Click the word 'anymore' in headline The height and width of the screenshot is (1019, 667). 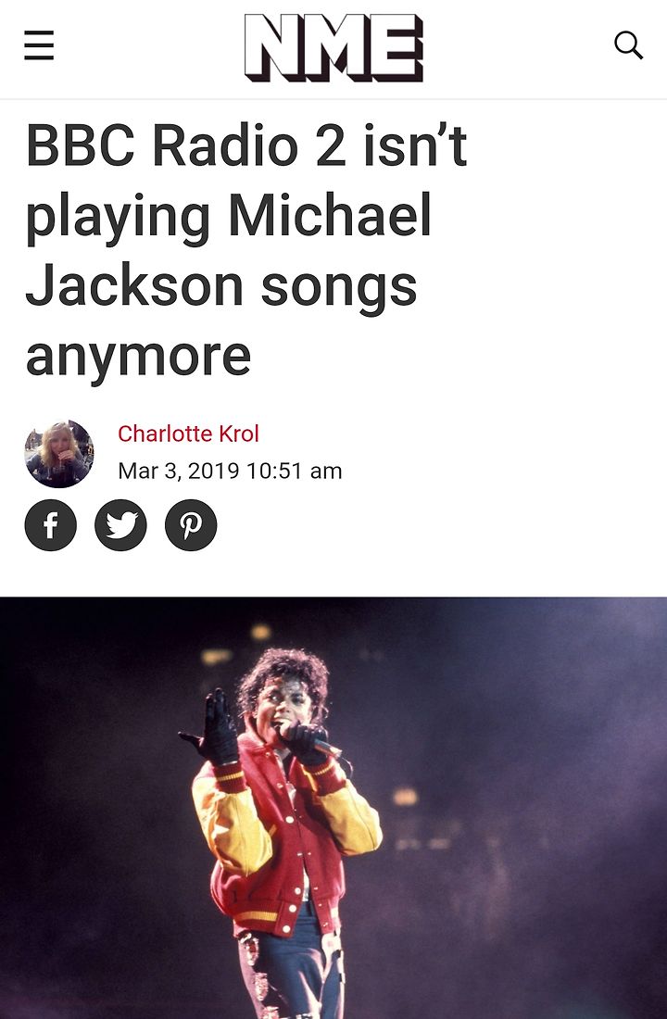pos(138,356)
